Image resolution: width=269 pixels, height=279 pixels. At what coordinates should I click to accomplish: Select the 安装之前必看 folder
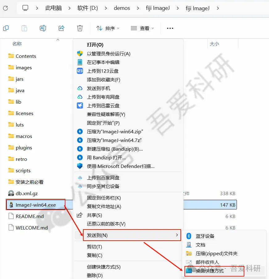26,182
